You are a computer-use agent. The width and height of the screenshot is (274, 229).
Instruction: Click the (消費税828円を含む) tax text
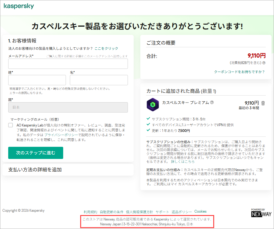(x=245, y=63)
